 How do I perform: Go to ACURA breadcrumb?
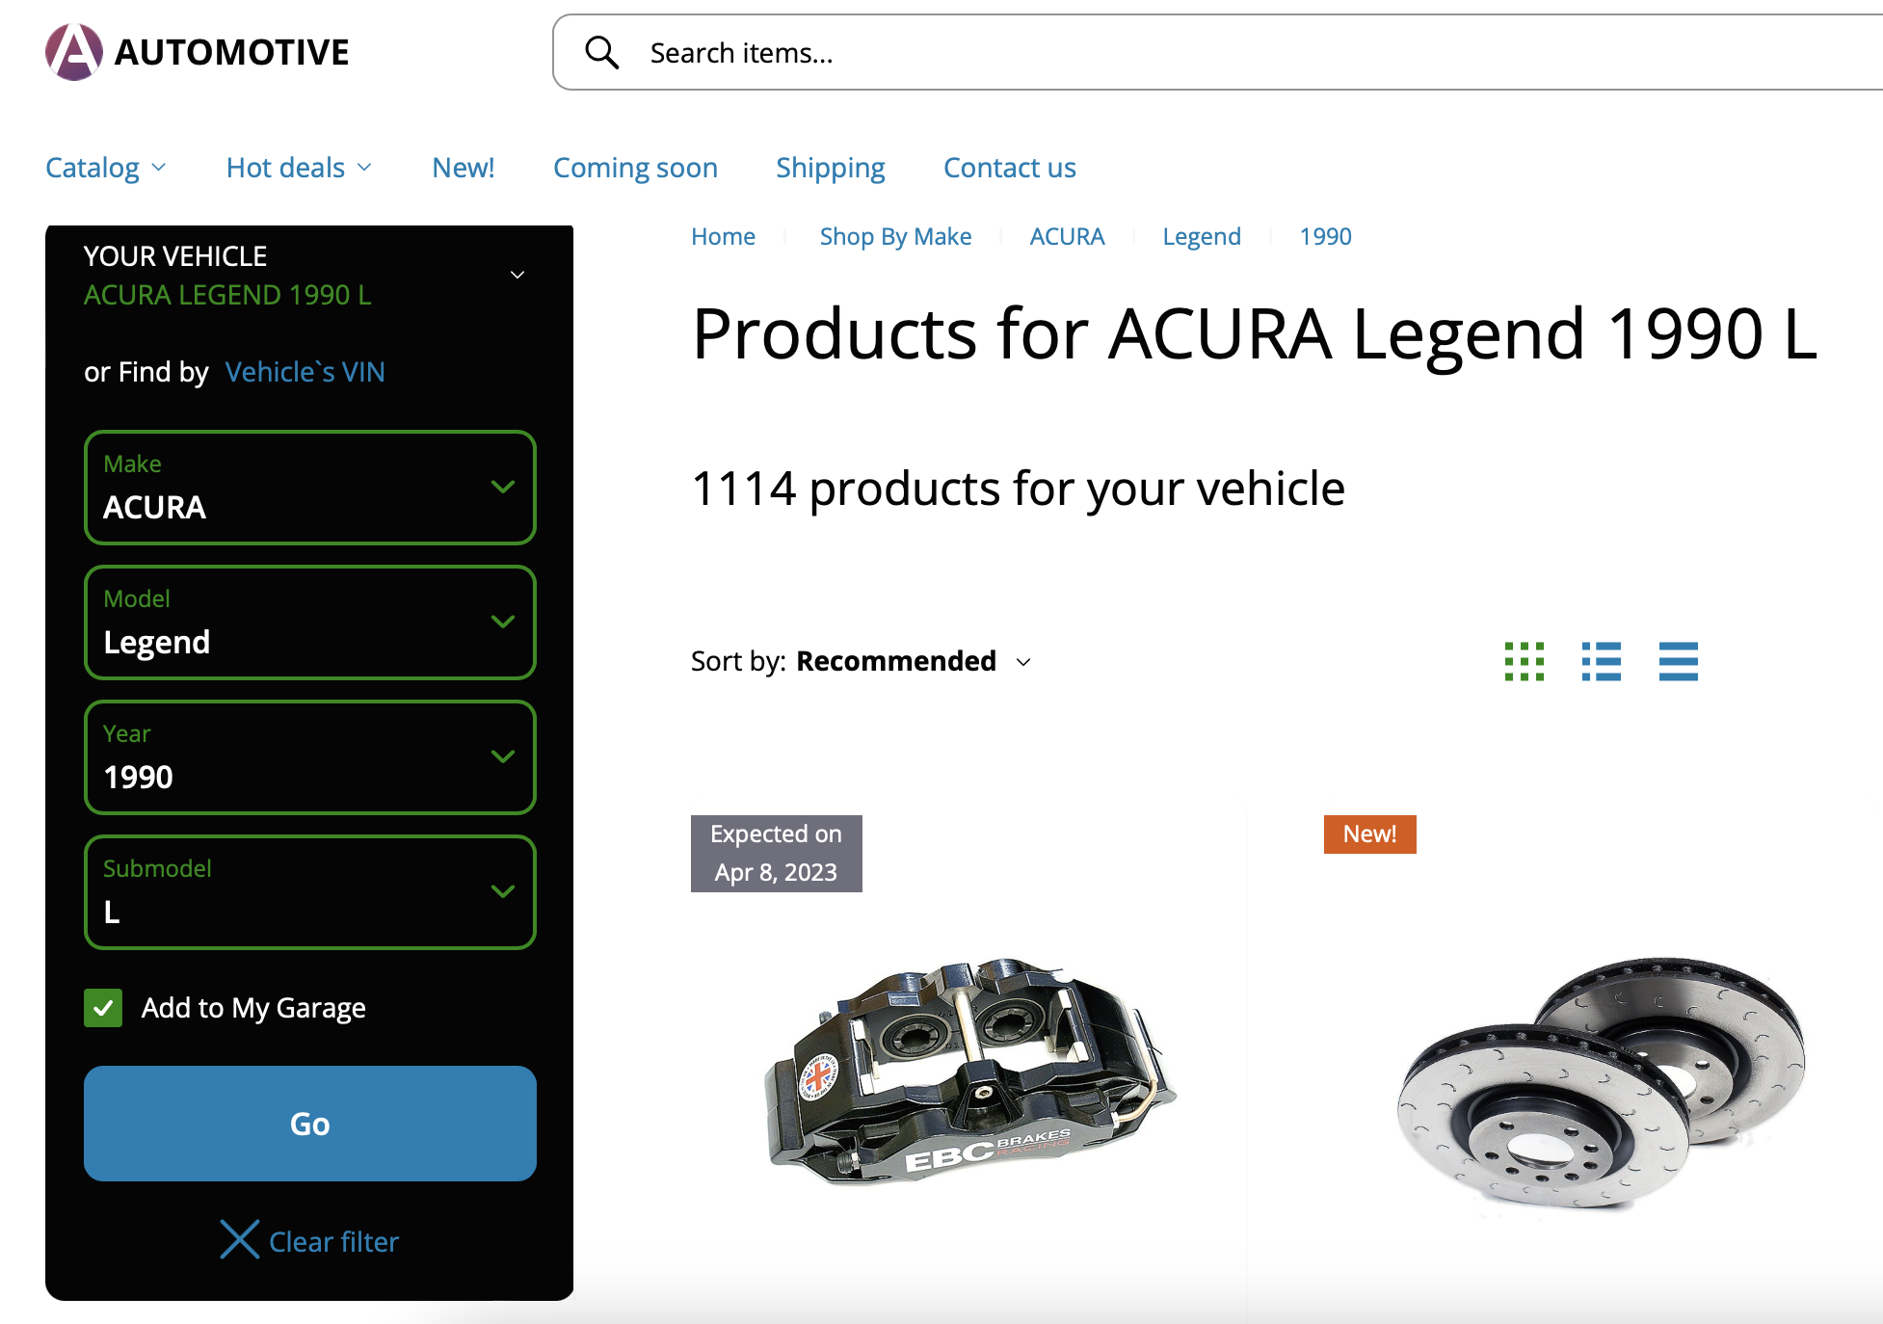point(1067,236)
